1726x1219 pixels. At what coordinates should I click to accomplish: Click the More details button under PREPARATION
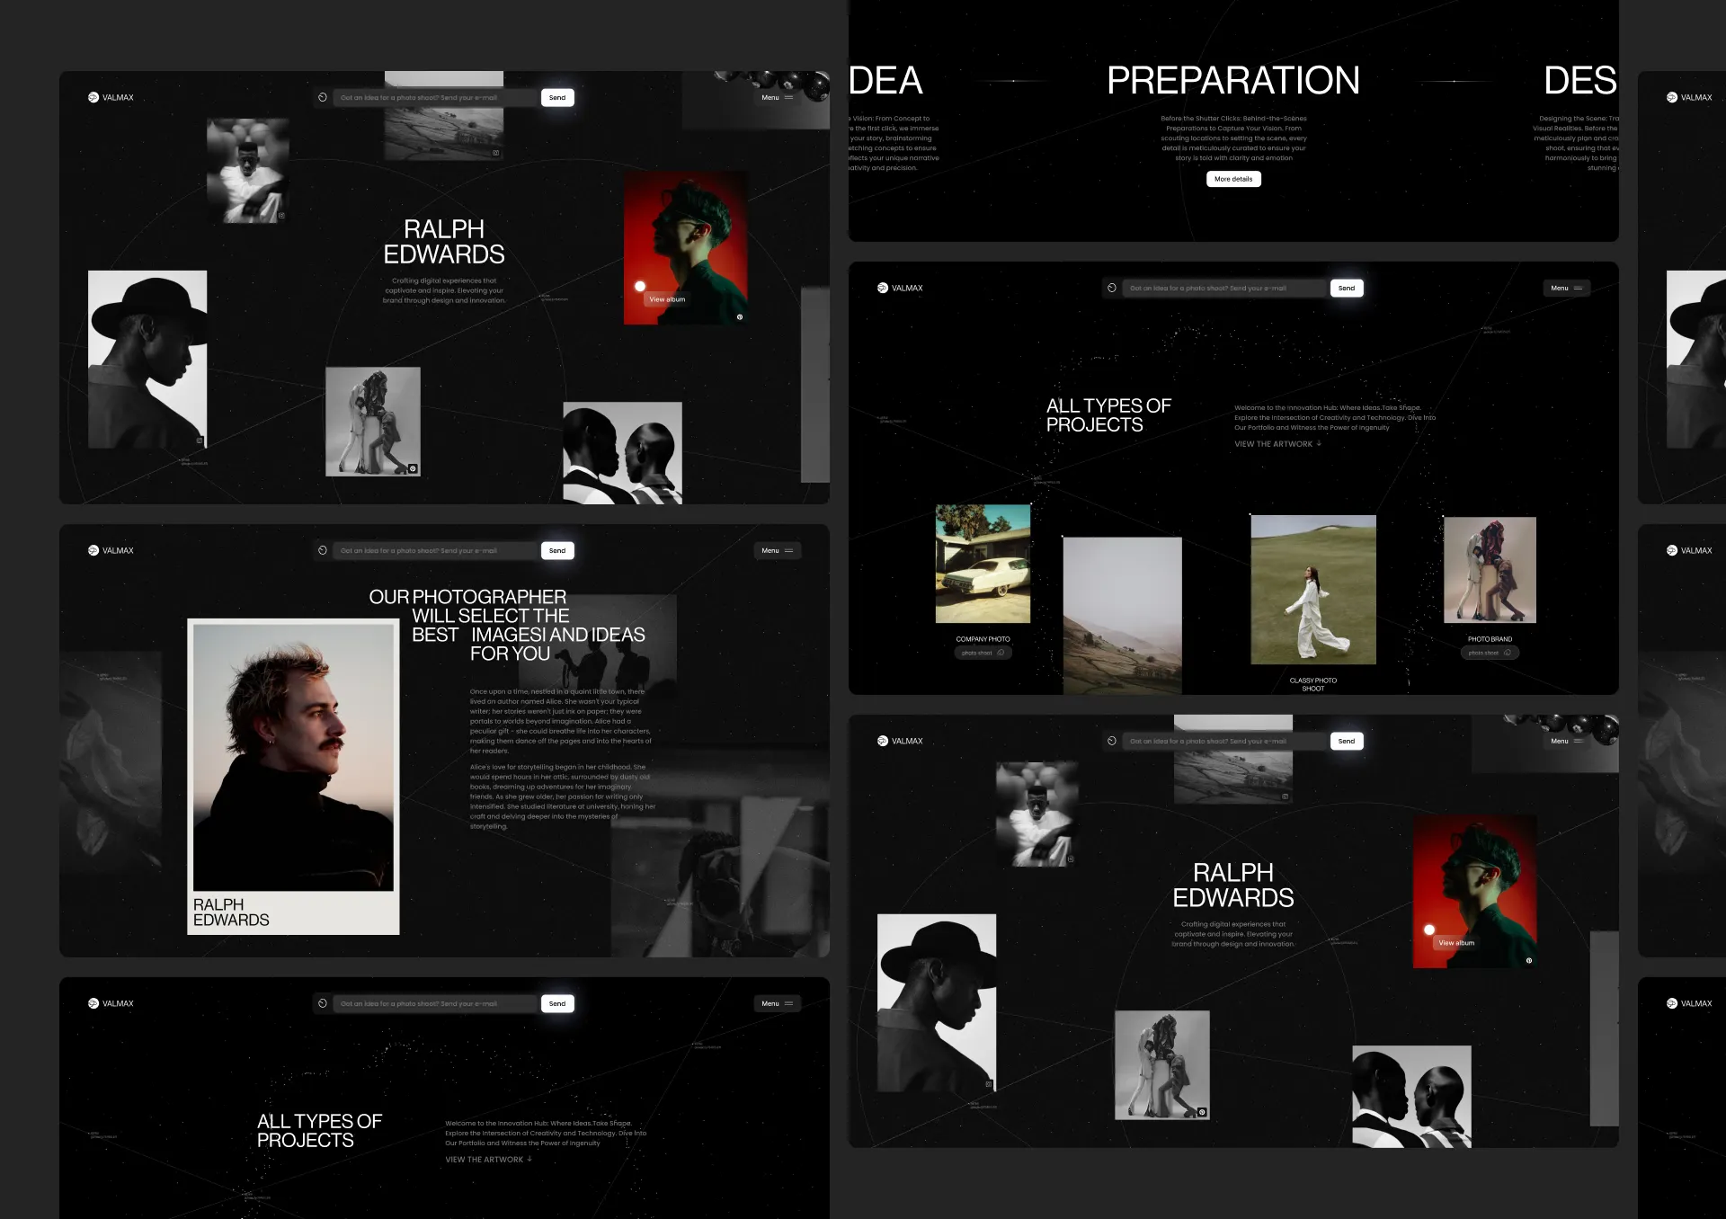(x=1233, y=179)
